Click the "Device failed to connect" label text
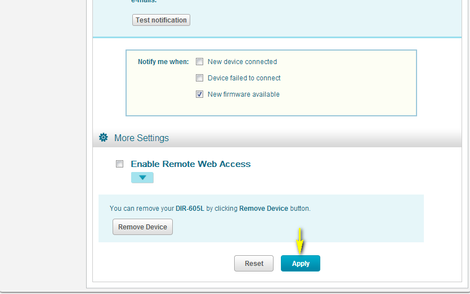Screen dimensions: 470x294 coord(244,78)
